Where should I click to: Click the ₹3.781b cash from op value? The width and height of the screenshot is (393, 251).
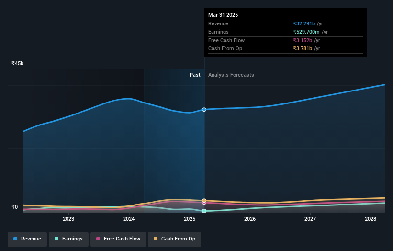point(303,49)
